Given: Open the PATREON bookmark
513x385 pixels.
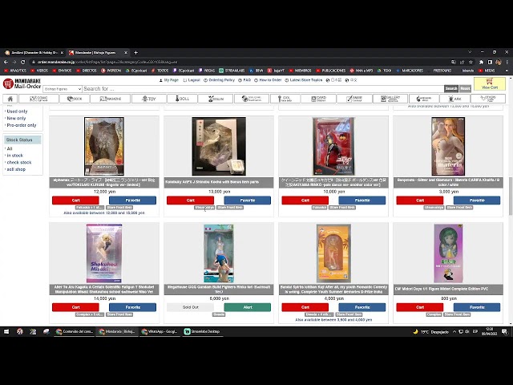Looking at the screenshot, I should coord(111,71).
